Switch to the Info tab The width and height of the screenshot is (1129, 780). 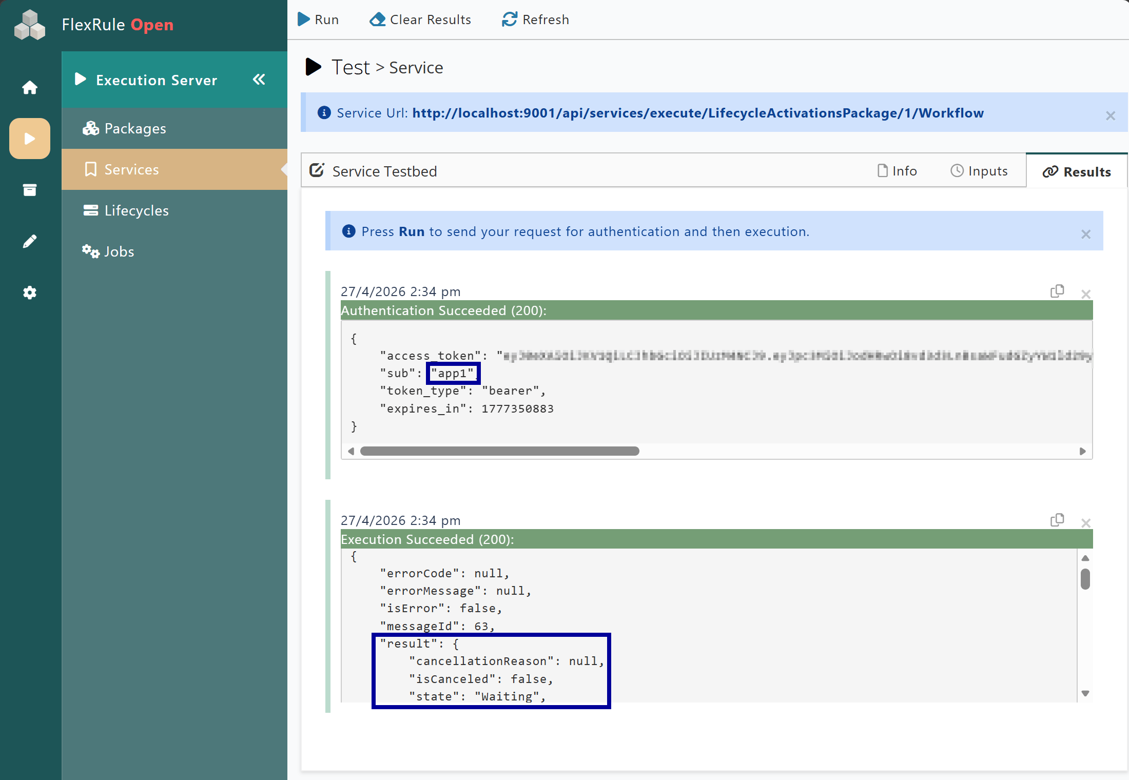(897, 171)
